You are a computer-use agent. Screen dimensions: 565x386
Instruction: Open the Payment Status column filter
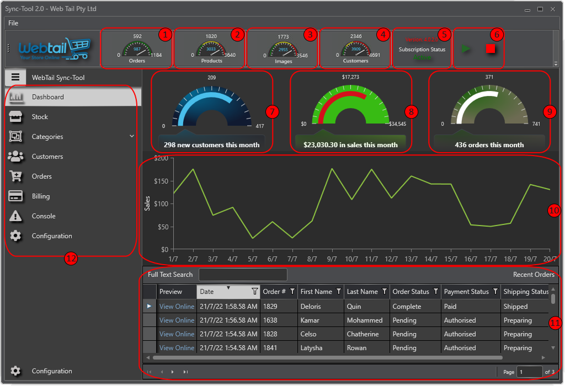point(495,292)
